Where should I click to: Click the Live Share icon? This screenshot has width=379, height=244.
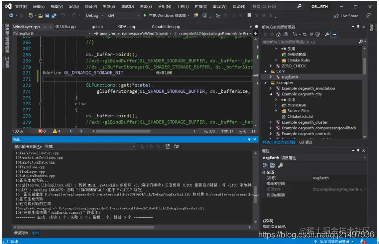tap(336, 16)
